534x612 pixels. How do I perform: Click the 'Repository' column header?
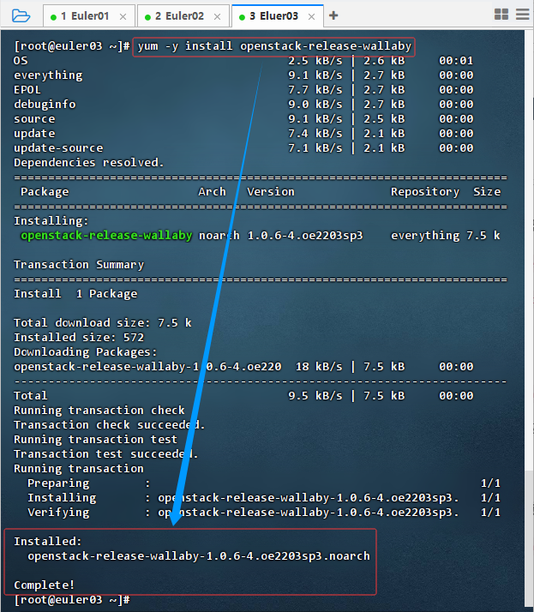(425, 192)
